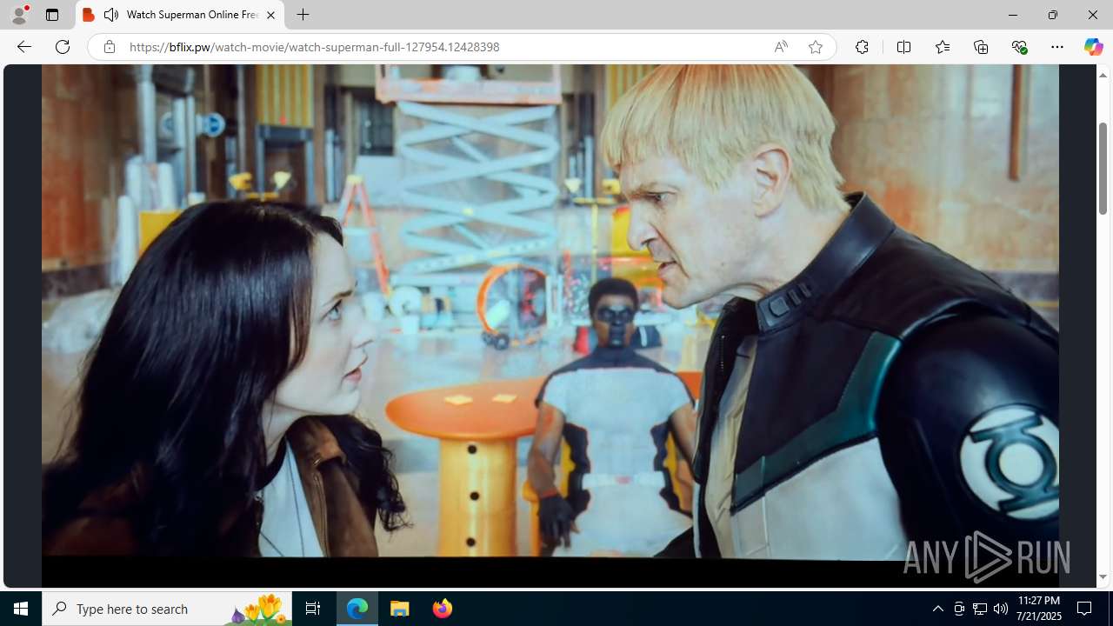Screen dimensions: 1113x626
Task: Mute the Watch Superman tab audio
Action: [110, 15]
